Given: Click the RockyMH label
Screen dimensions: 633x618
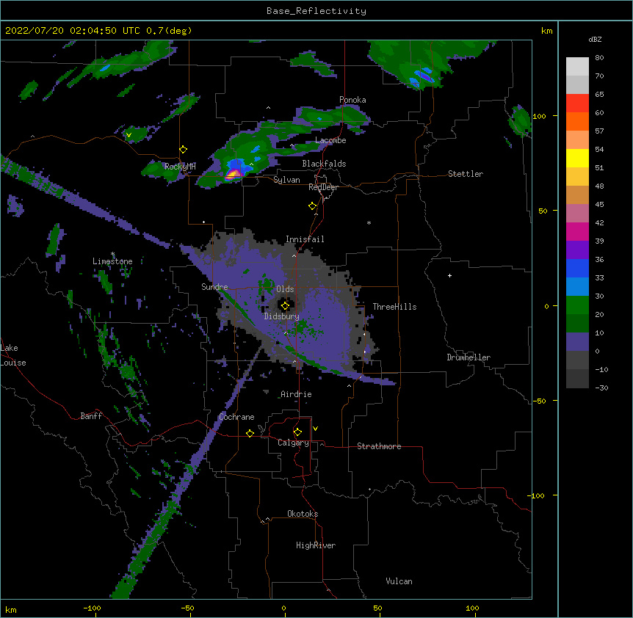Looking at the screenshot, I should (x=180, y=167).
